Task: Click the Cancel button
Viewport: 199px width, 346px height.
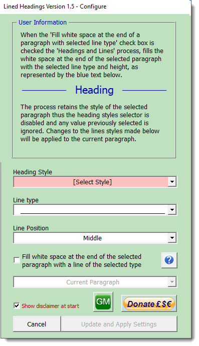Action: pos(37,324)
